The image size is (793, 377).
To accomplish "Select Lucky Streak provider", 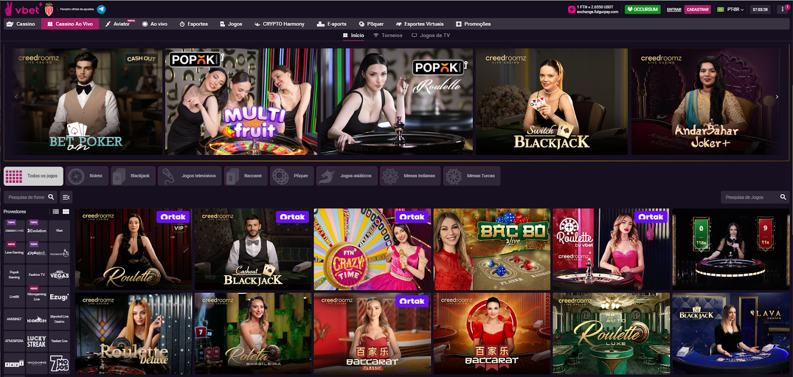I will click(x=37, y=341).
